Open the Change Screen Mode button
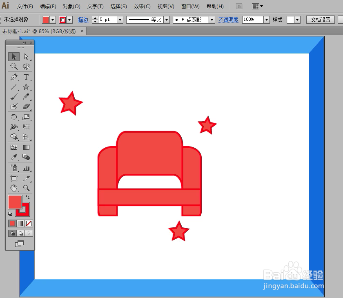 (x=20, y=244)
